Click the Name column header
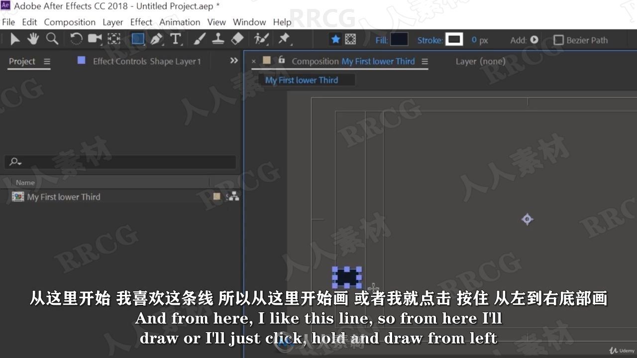The width and height of the screenshot is (637, 358). [x=25, y=182]
